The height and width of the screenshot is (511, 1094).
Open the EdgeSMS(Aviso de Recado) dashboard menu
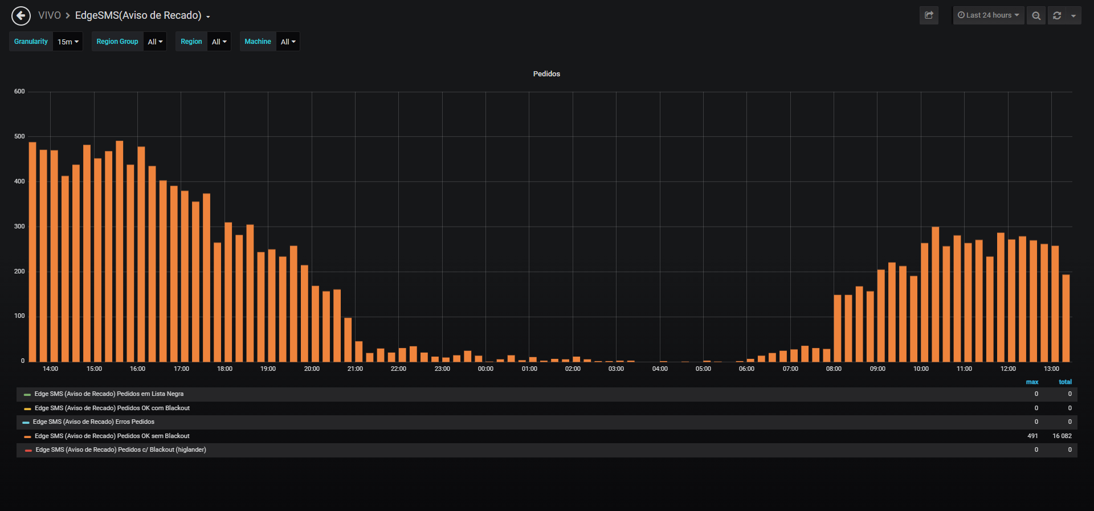tap(142, 15)
